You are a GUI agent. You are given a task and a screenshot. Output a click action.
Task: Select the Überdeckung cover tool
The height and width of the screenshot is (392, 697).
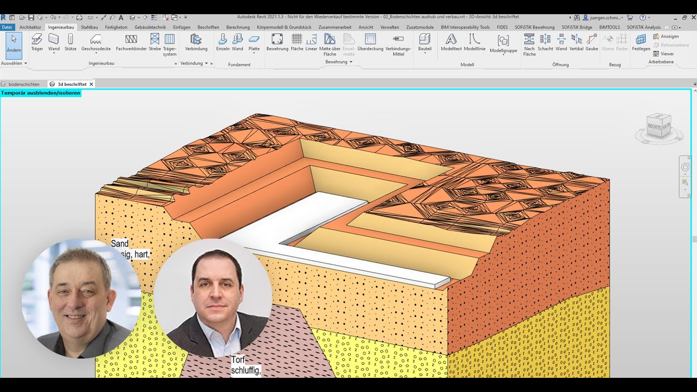tap(370, 42)
